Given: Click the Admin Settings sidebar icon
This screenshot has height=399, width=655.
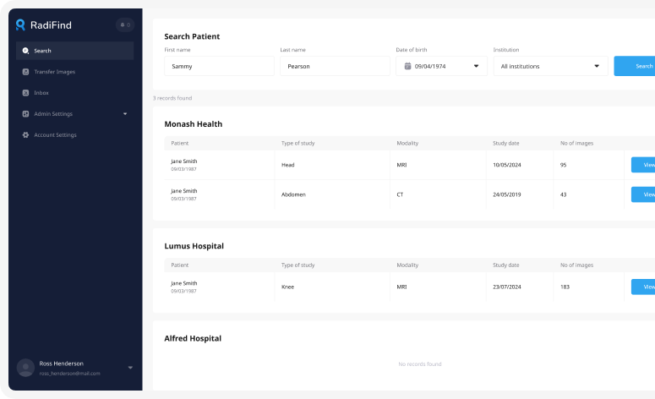Looking at the screenshot, I should [x=26, y=114].
